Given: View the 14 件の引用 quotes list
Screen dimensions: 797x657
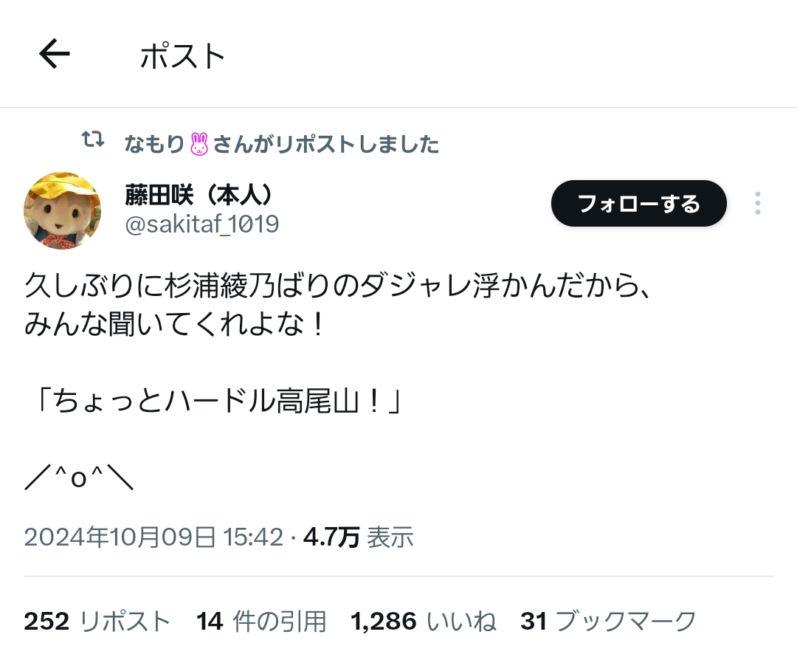Looking at the screenshot, I should (x=261, y=621).
